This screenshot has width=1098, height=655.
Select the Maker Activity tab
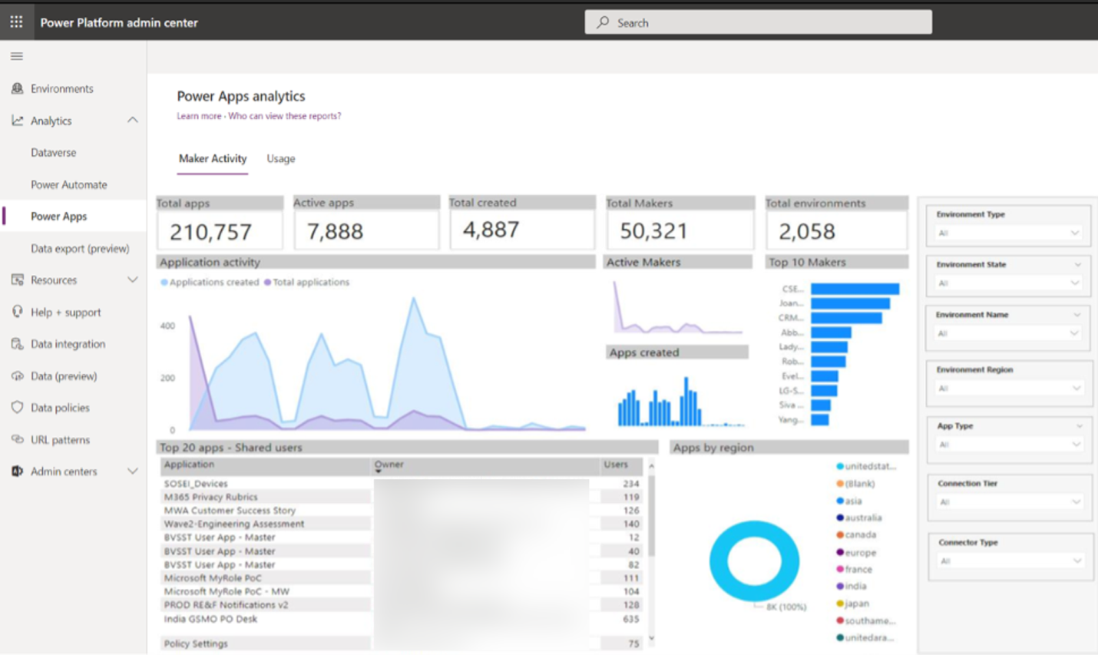point(213,159)
